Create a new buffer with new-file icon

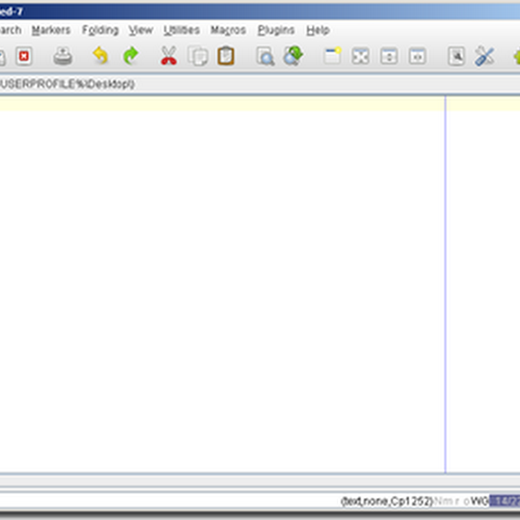pyautogui.click(x=331, y=57)
